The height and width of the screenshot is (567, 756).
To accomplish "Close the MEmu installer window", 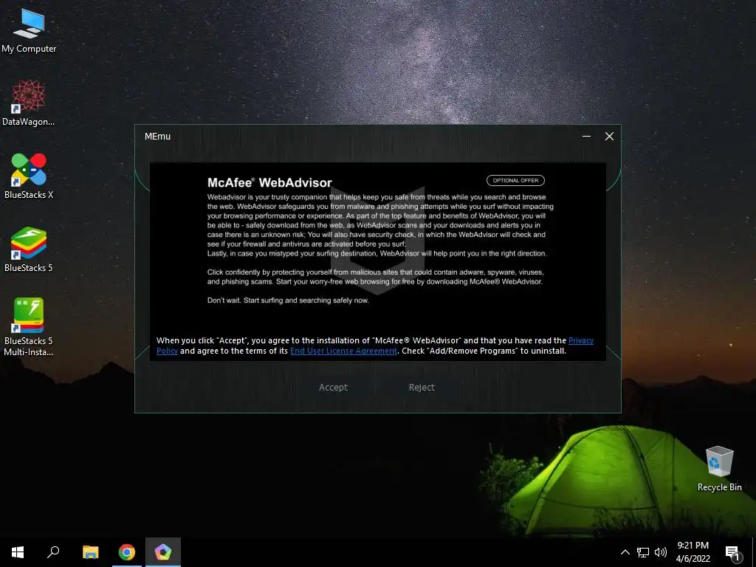I will (x=609, y=137).
